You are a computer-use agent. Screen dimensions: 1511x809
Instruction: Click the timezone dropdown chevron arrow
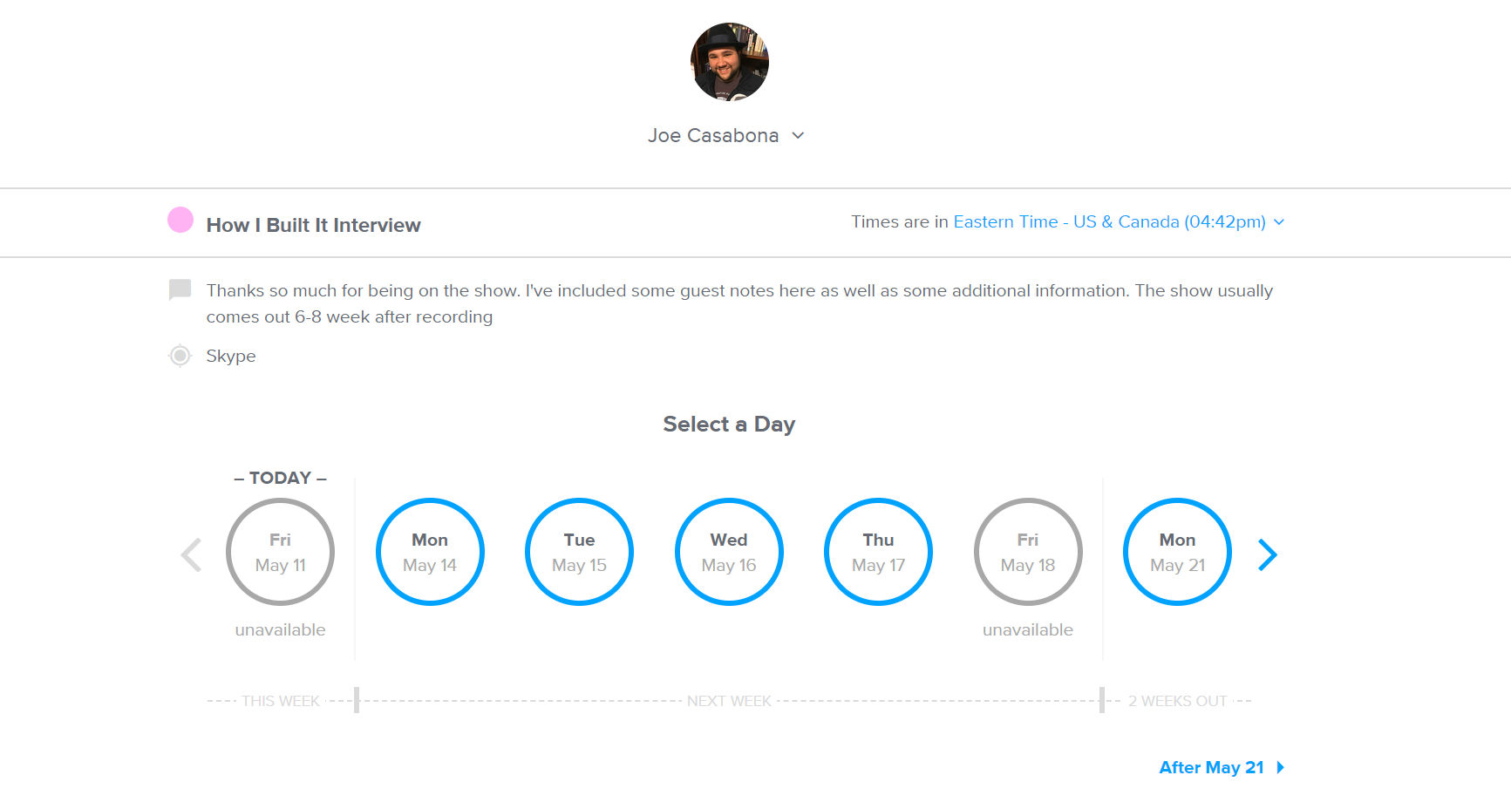click(x=1279, y=222)
